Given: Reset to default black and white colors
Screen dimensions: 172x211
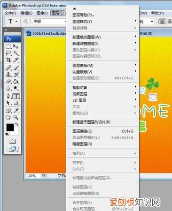Looking at the screenshot, I should [x=7, y=134].
